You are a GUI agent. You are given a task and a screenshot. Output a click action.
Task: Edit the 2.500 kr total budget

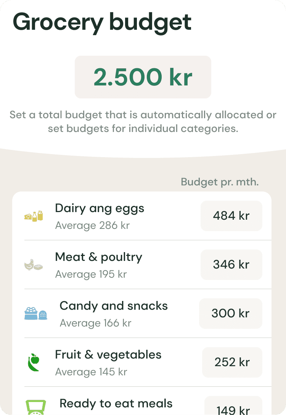pos(143,77)
